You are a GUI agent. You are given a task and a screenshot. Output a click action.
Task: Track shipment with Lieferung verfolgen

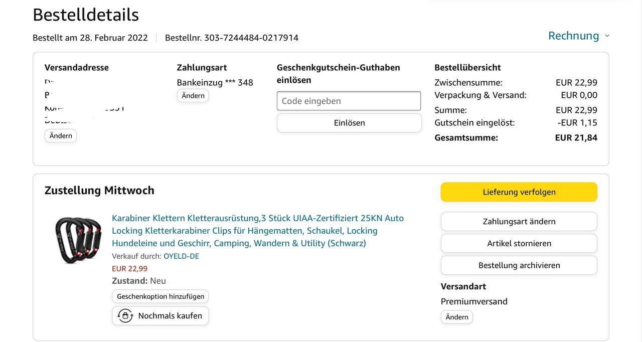tap(519, 192)
